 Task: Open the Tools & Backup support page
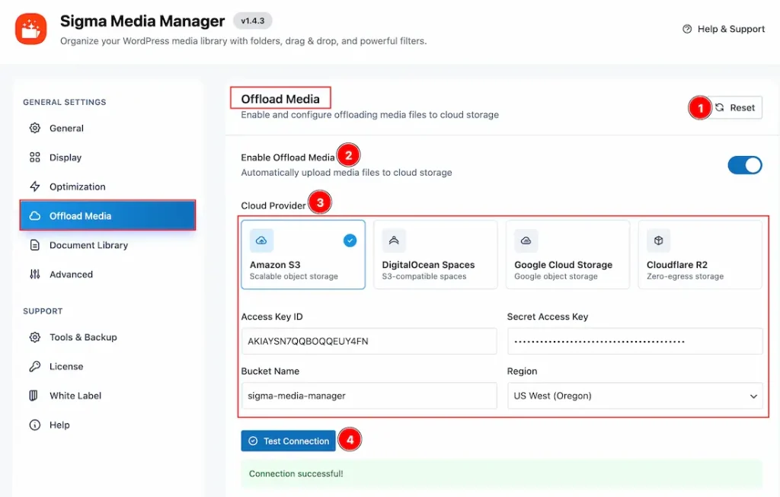click(x=108, y=337)
